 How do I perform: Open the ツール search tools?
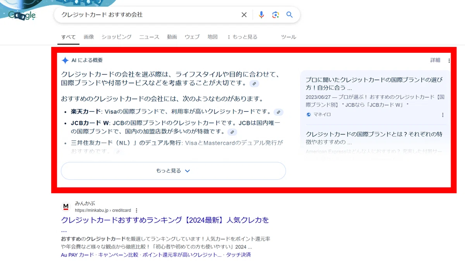(288, 37)
